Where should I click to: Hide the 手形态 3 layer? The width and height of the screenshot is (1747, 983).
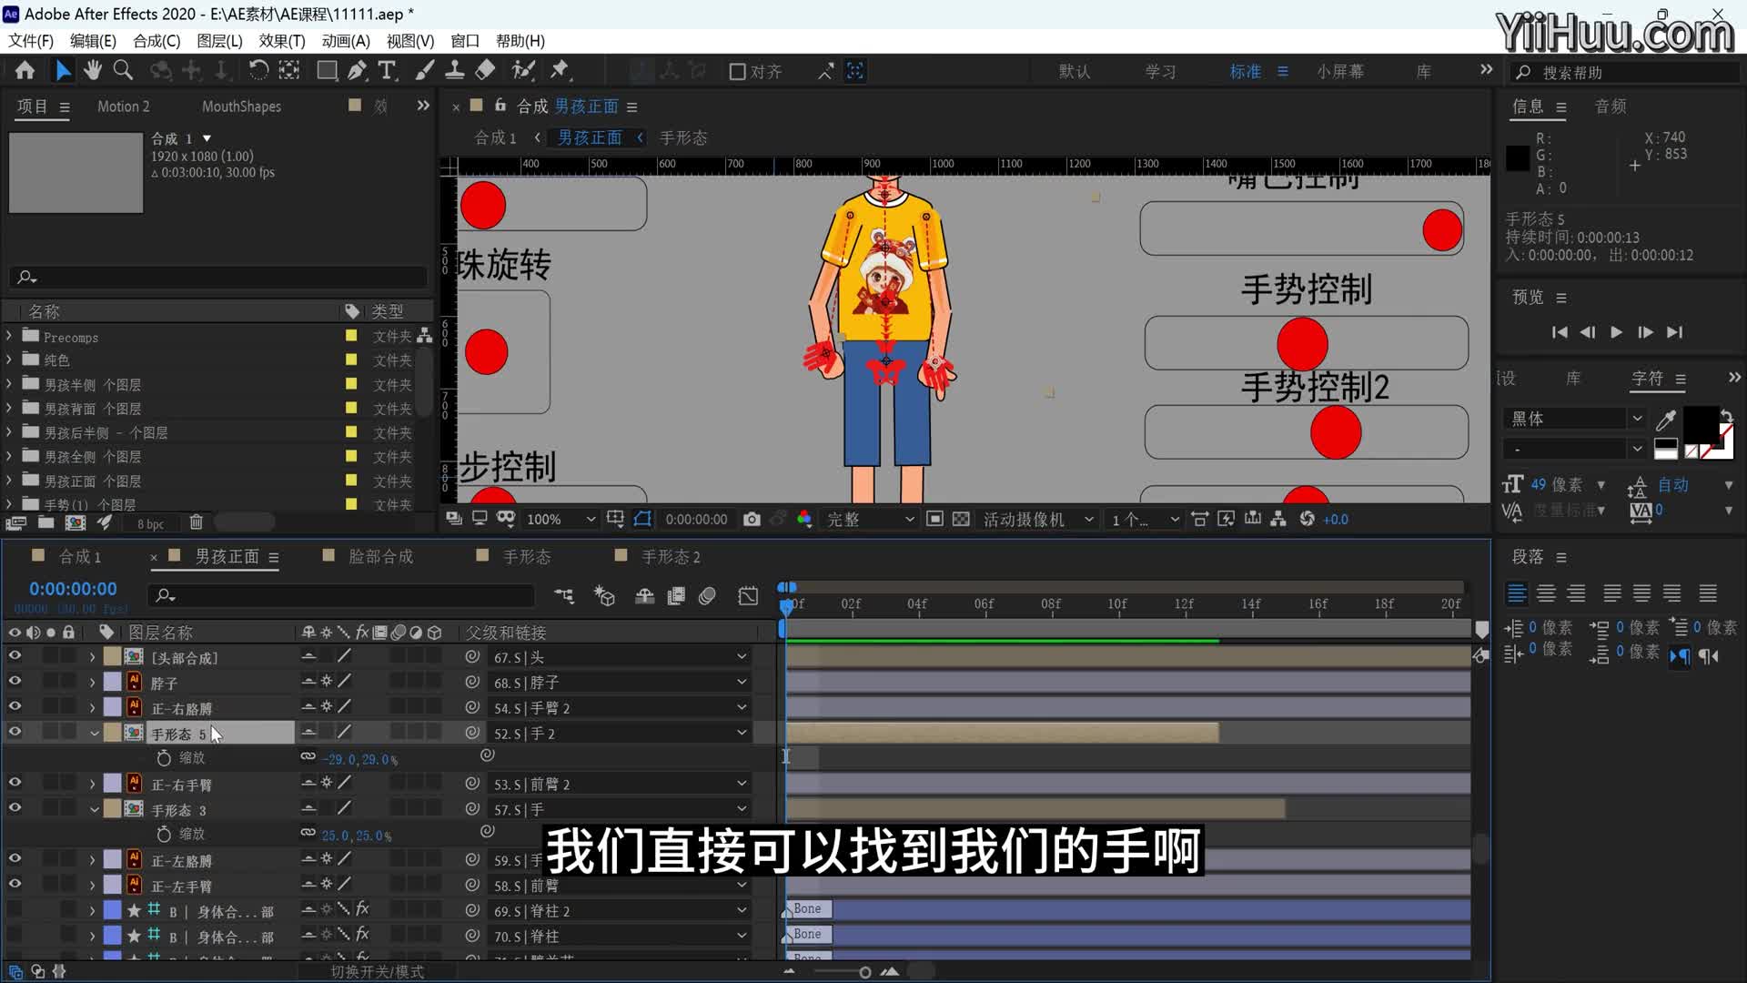[15, 808]
